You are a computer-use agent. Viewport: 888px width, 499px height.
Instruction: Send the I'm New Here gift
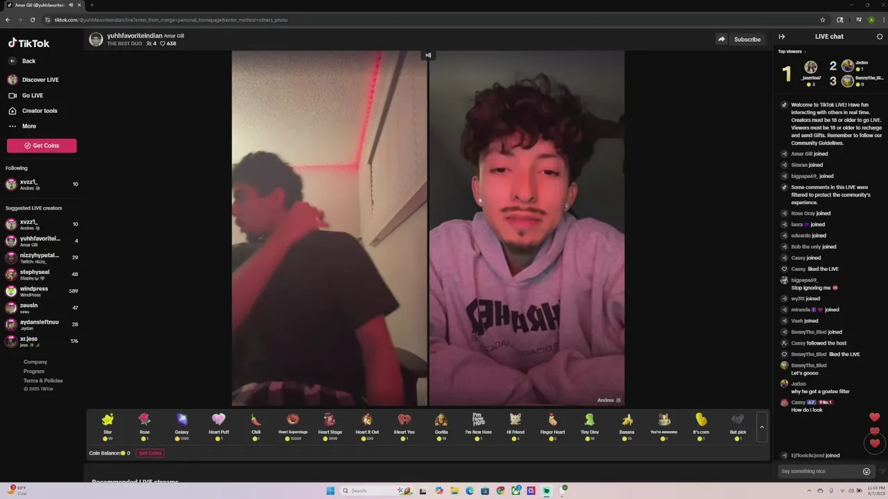pos(478,426)
